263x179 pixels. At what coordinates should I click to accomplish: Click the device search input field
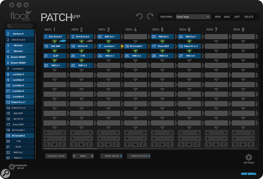[x=20, y=26]
